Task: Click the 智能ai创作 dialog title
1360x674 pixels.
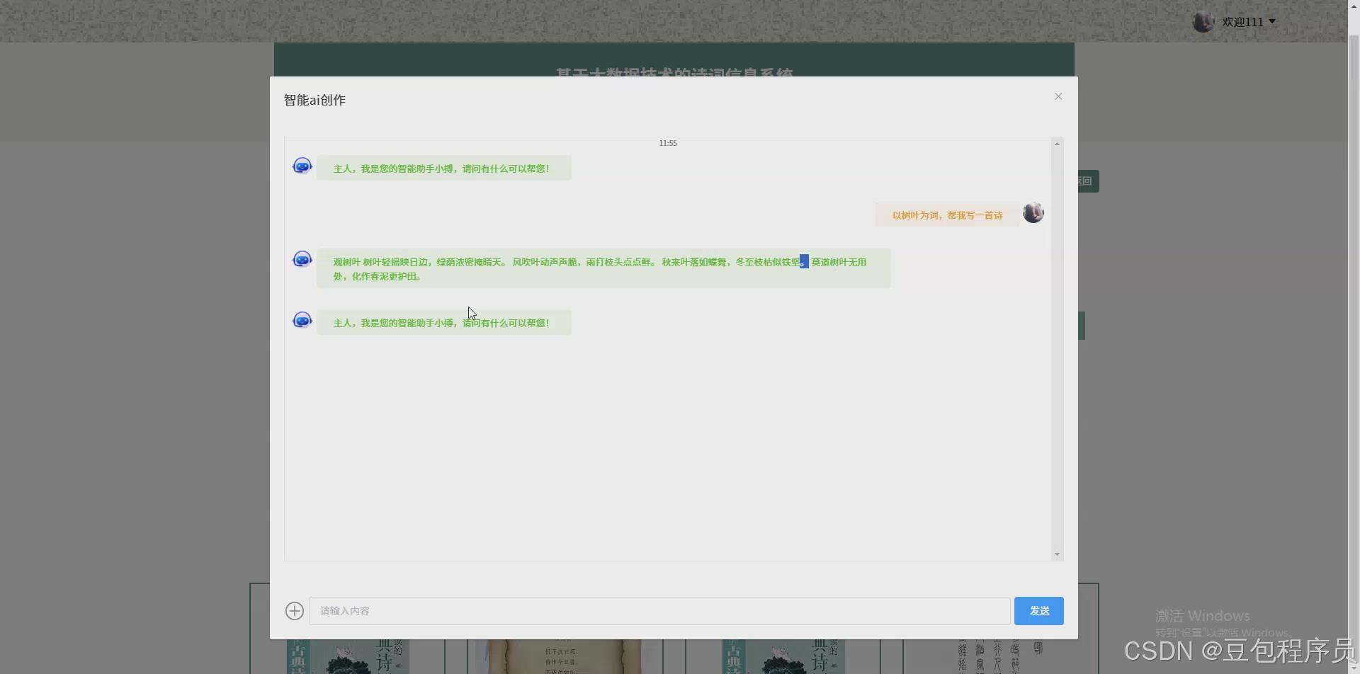Action: pyautogui.click(x=314, y=100)
